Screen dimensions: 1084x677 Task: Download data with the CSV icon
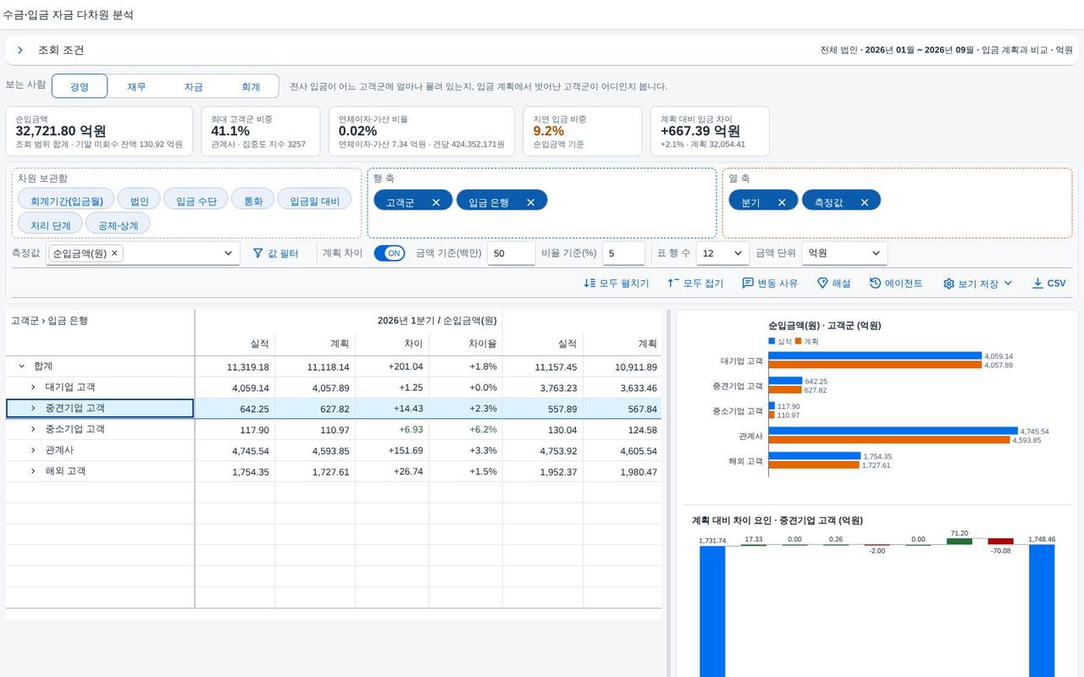coord(1037,283)
